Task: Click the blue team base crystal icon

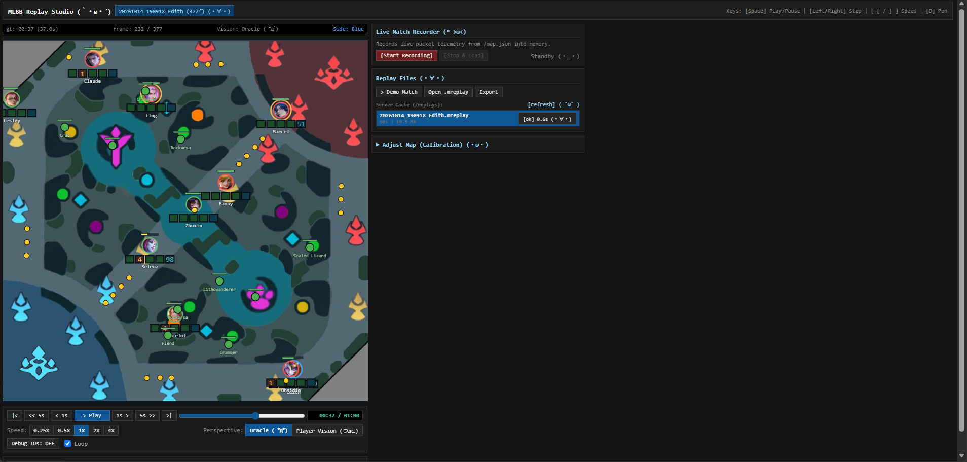Action: tap(39, 363)
